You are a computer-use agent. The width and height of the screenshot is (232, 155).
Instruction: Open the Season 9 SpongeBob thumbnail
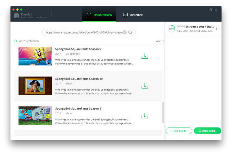coord(35,56)
